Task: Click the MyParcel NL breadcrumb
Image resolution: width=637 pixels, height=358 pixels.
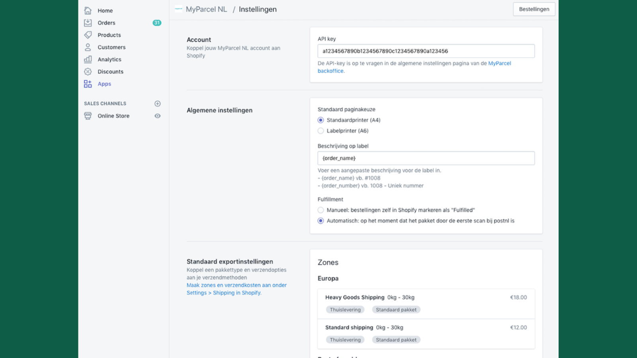Action: [206, 9]
